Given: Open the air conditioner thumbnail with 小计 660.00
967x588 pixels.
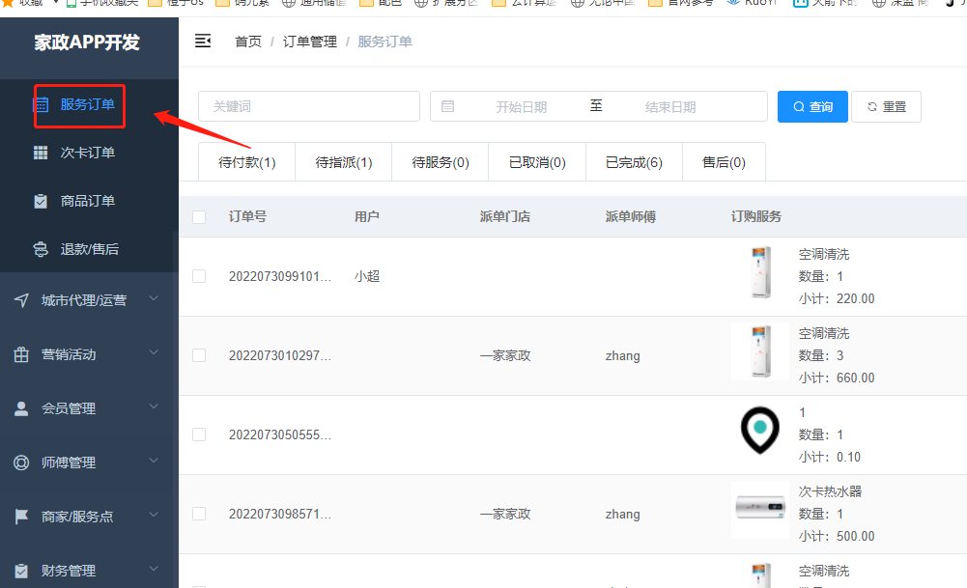Looking at the screenshot, I should pyautogui.click(x=760, y=351).
